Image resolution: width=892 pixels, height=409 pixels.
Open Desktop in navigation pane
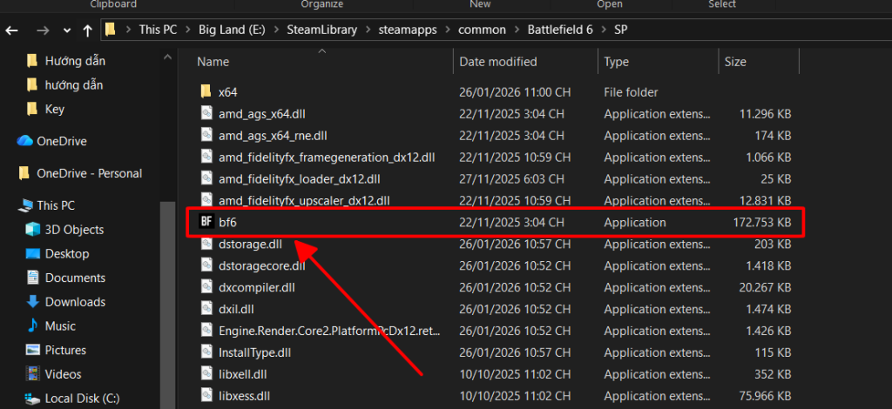67,254
